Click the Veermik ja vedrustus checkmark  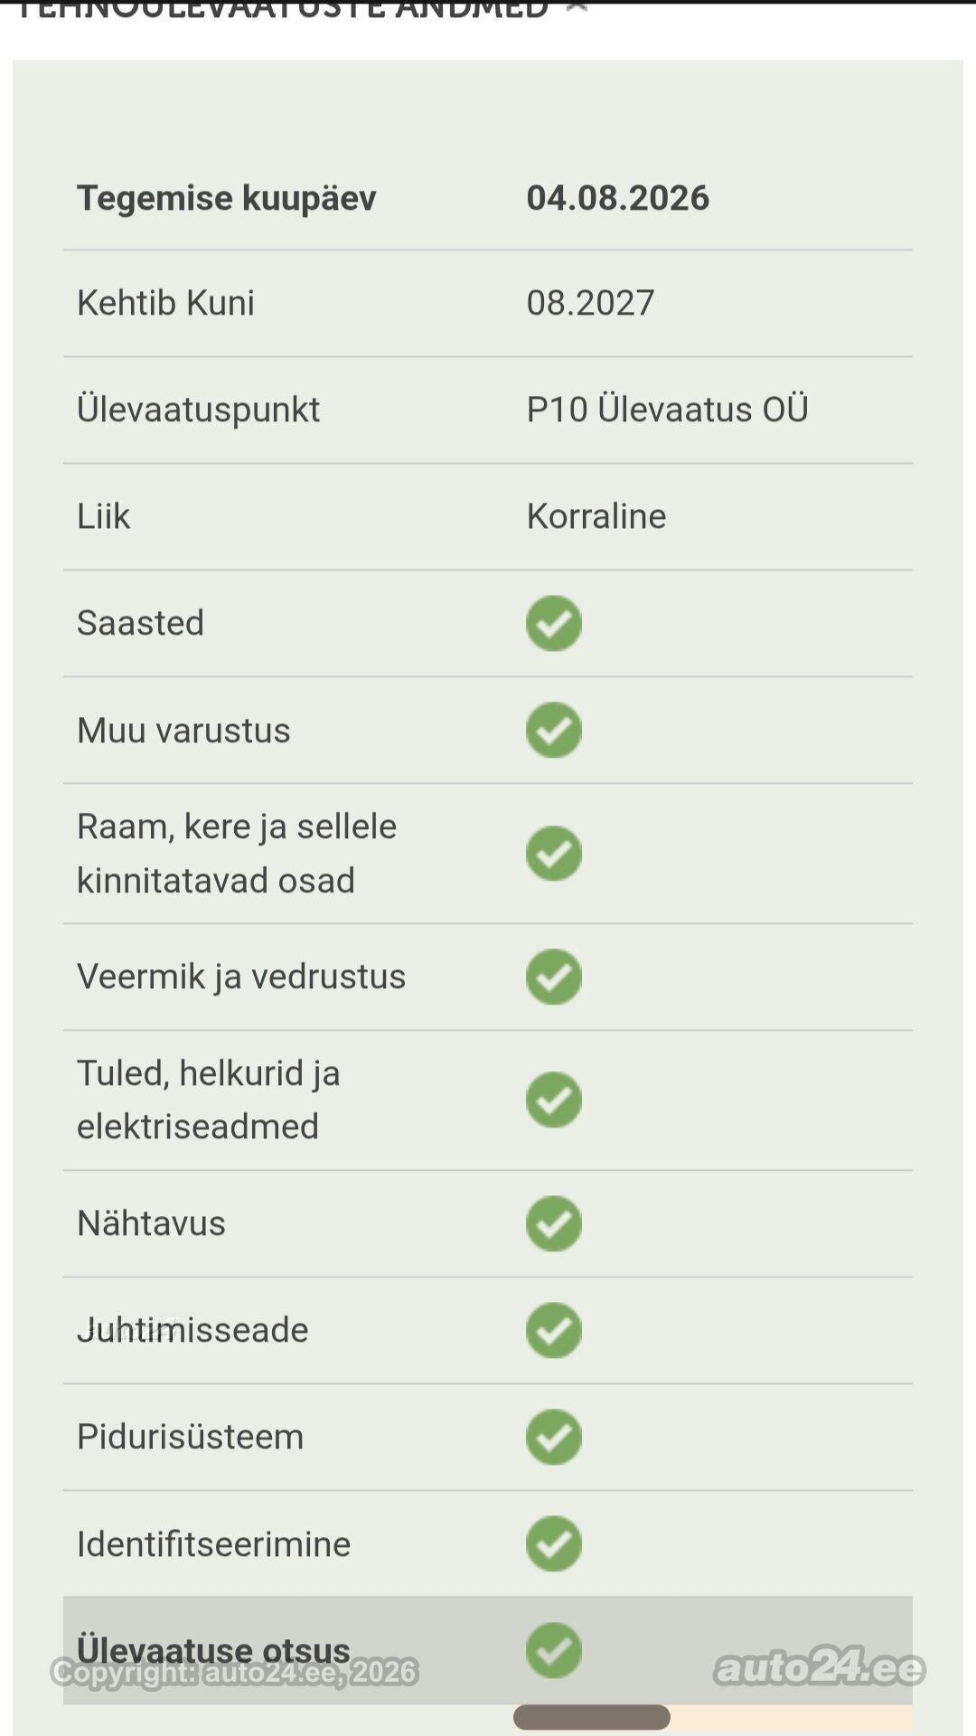point(553,976)
